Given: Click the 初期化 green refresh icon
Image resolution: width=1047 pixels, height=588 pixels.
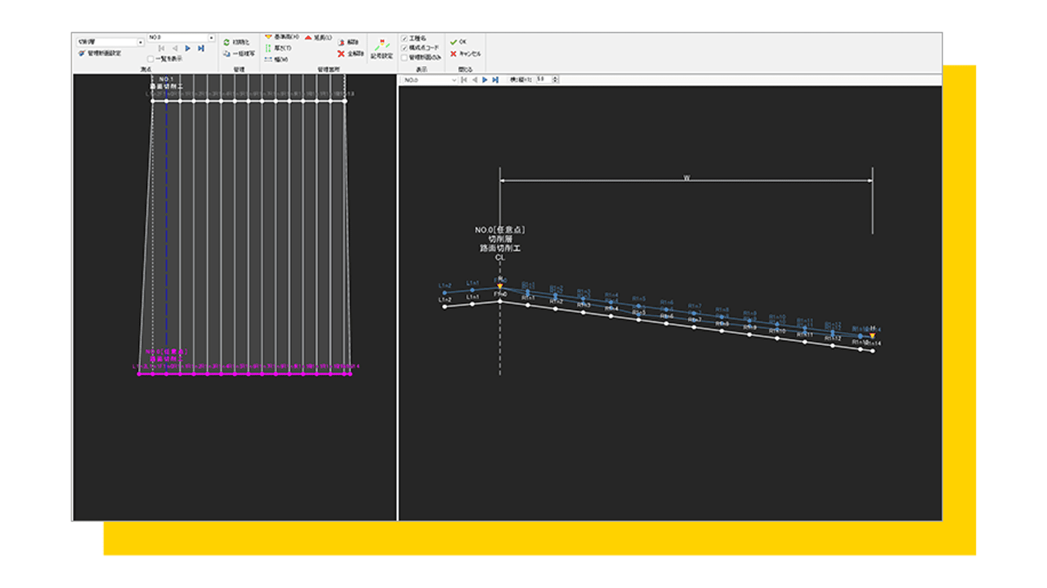Looking at the screenshot, I should pos(227,42).
